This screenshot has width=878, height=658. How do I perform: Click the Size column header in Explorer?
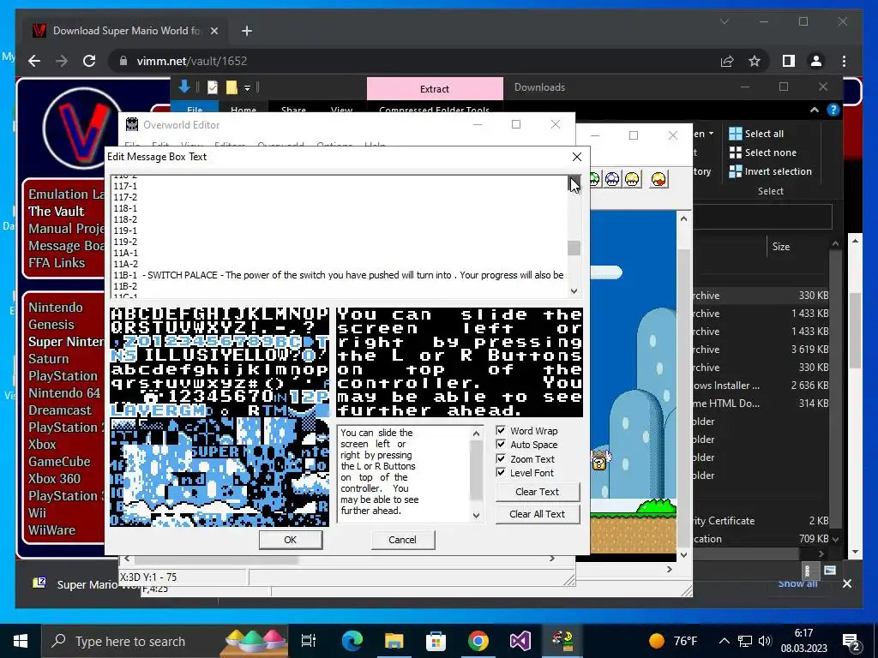pyautogui.click(x=780, y=247)
